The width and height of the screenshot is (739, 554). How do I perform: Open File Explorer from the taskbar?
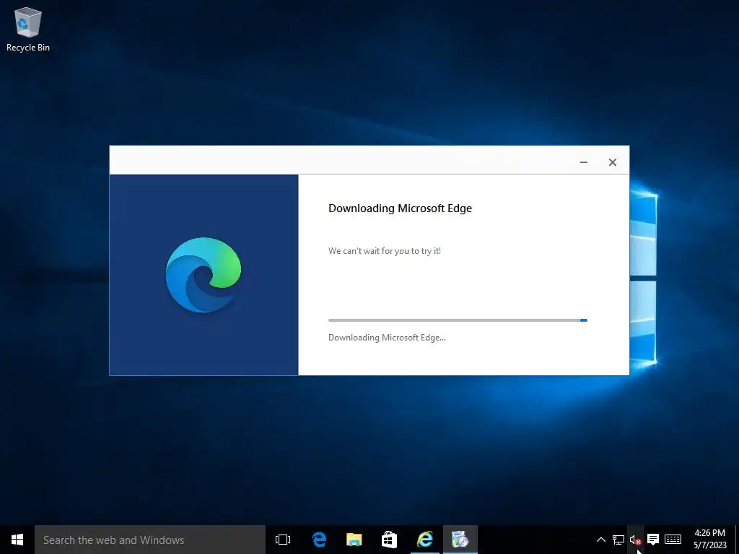coord(354,540)
